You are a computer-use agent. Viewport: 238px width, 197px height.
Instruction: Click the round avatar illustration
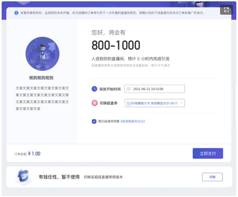[43, 54]
